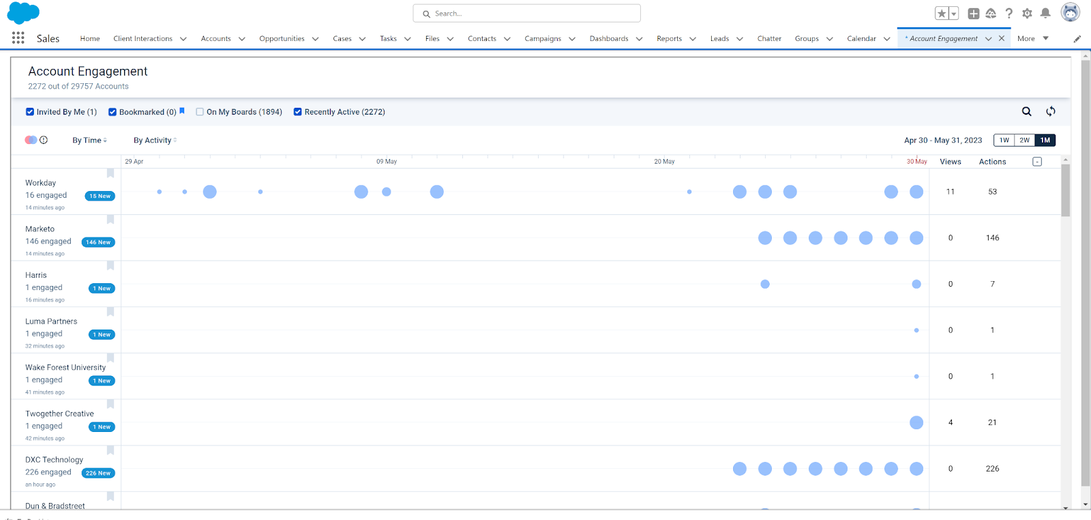Open Trailhead guidance icon

tap(991, 14)
